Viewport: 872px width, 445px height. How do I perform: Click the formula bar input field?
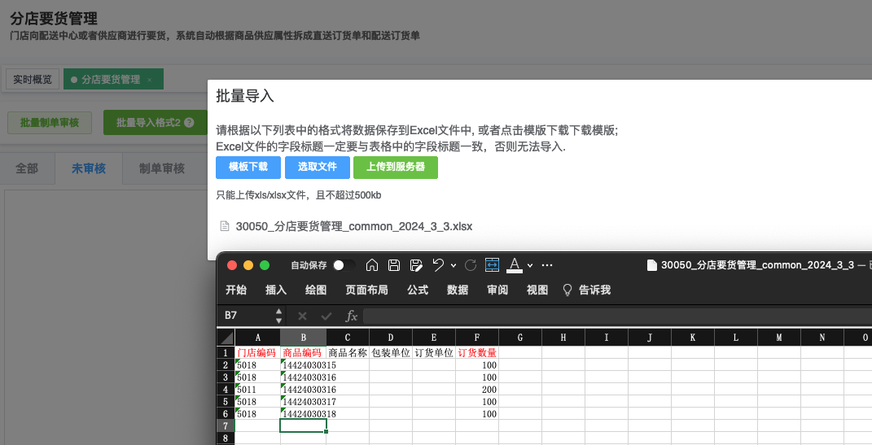coord(611,316)
